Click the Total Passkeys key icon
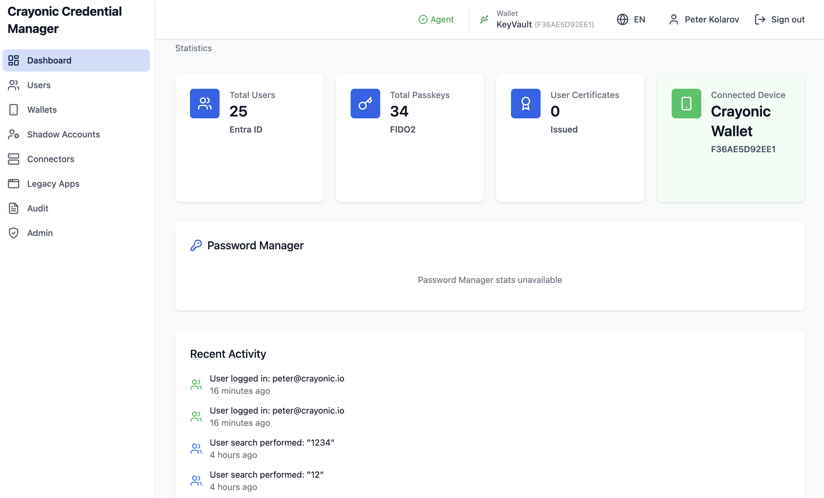This screenshot has height=498, width=824. click(x=365, y=103)
